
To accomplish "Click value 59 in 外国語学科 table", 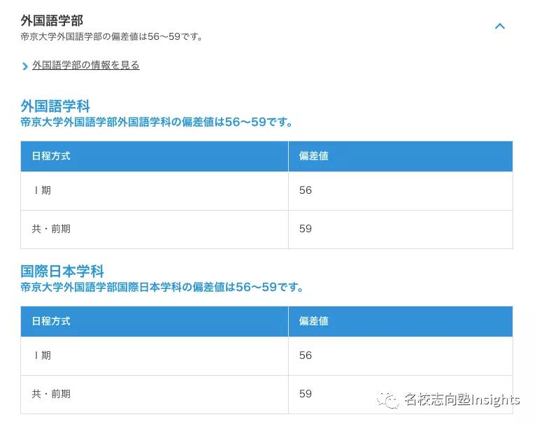I will point(306,229).
